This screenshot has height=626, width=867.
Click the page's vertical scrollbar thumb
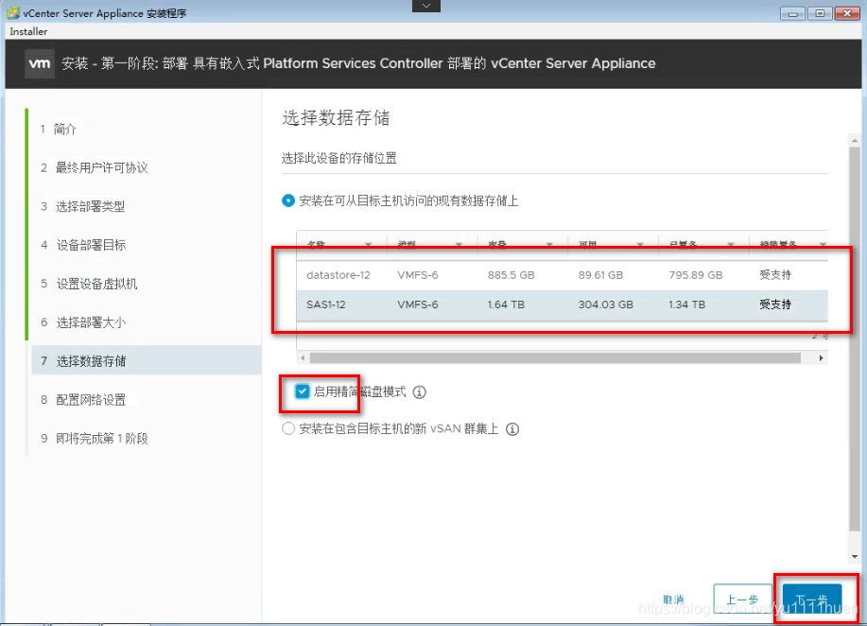click(x=855, y=338)
